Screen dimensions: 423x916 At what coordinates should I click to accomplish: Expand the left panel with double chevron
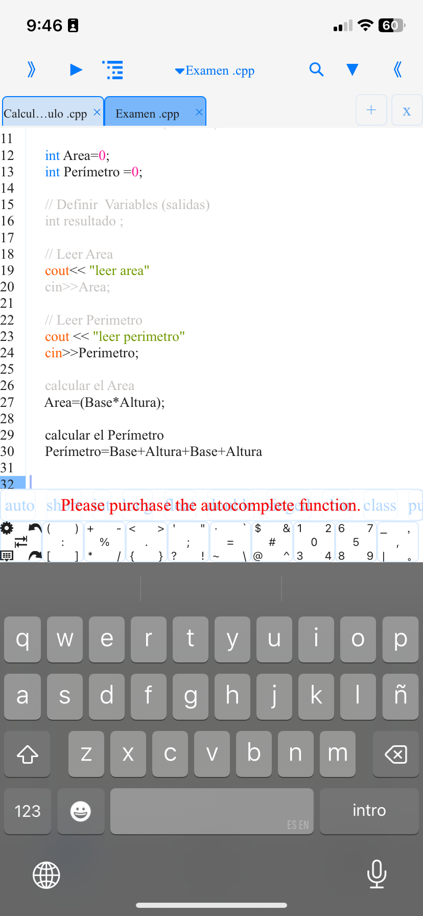click(x=32, y=70)
